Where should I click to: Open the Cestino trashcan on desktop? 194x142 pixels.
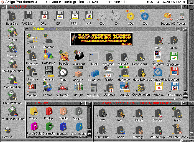tap(7, 130)
